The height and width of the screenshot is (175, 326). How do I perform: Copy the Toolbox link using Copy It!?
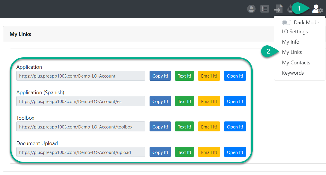click(160, 127)
